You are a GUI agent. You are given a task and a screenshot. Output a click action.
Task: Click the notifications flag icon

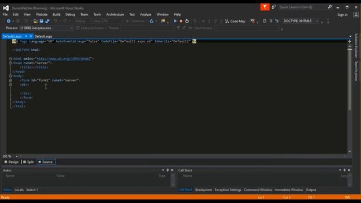pos(265,7)
